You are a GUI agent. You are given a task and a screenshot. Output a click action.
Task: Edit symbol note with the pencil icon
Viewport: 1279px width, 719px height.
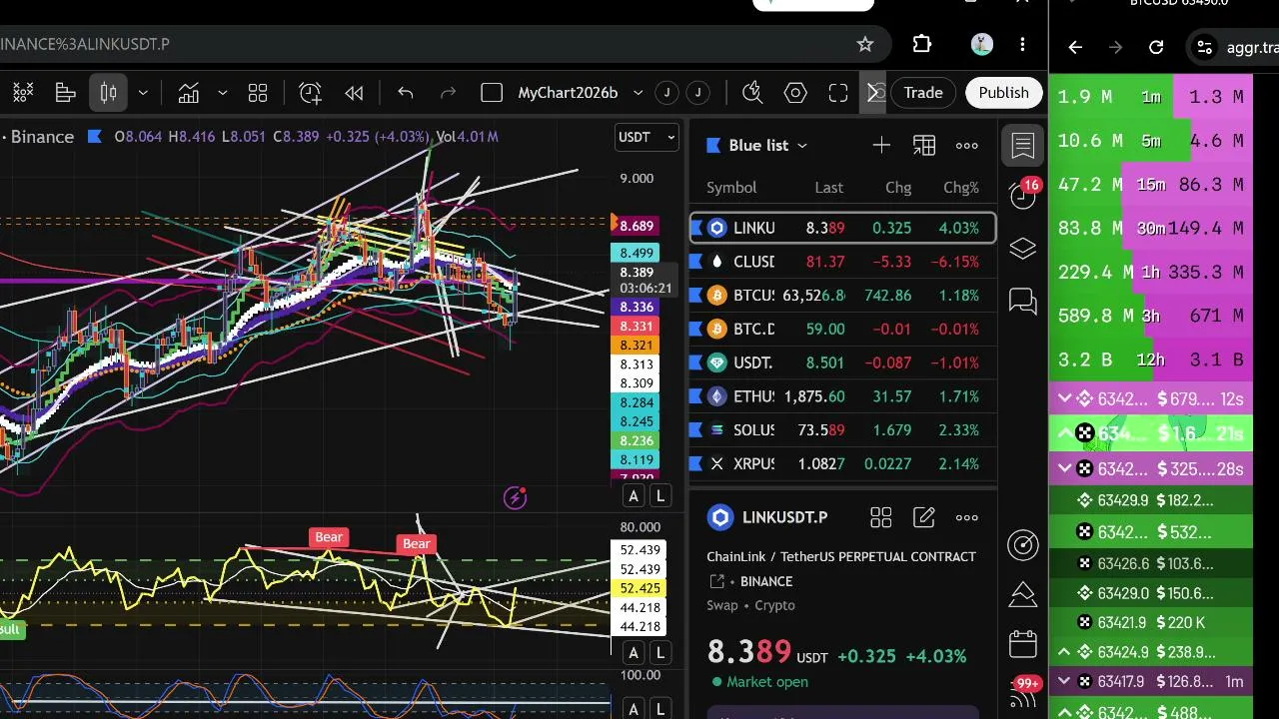[924, 517]
